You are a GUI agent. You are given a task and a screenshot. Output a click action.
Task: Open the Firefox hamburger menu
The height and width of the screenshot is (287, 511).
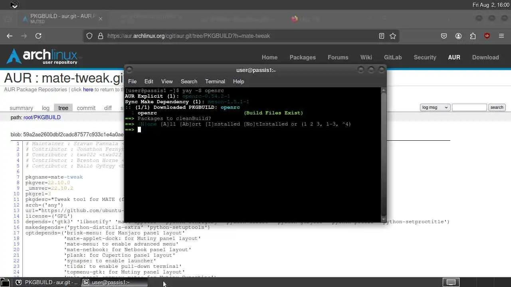pyautogui.click(x=501, y=36)
